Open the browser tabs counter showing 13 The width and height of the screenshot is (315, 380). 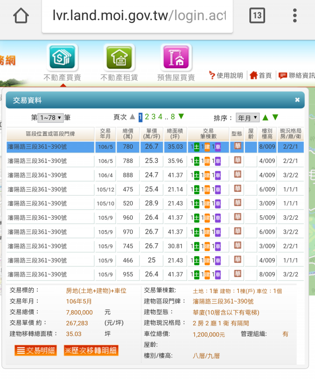(257, 16)
